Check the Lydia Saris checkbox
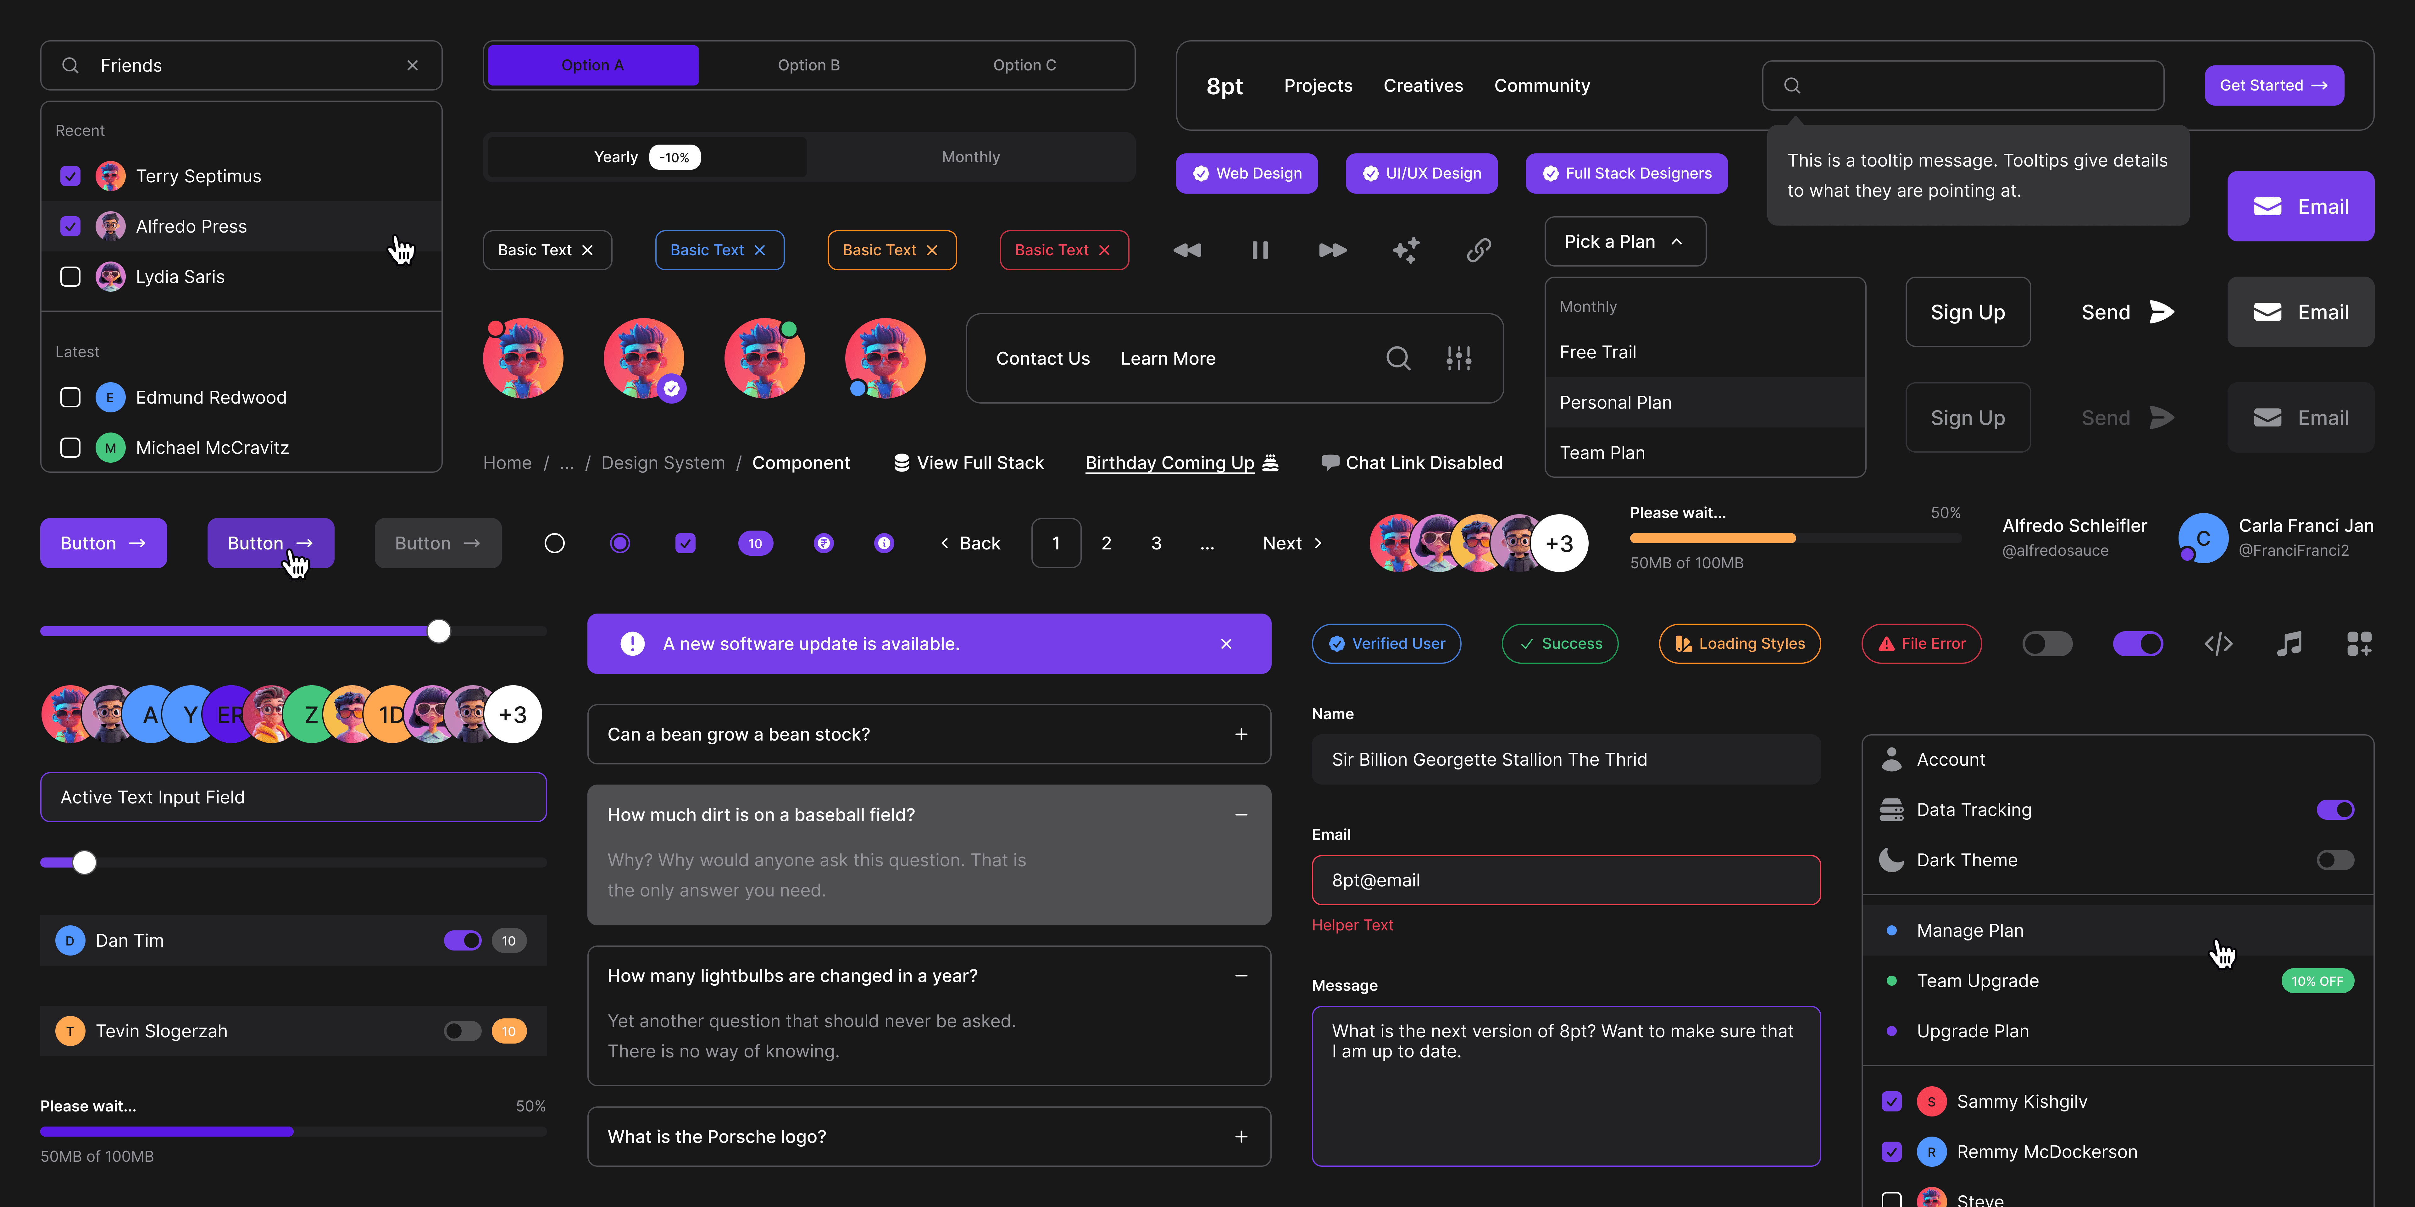Viewport: 2415px width, 1207px height. [x=70, y=277]
